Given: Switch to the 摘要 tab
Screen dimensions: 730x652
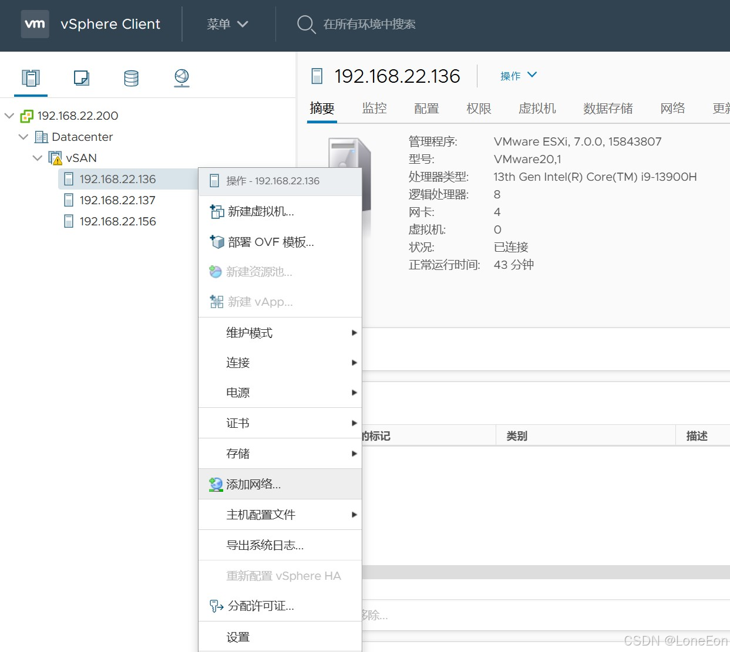Looking at the screenshot, I should [322, 109].
